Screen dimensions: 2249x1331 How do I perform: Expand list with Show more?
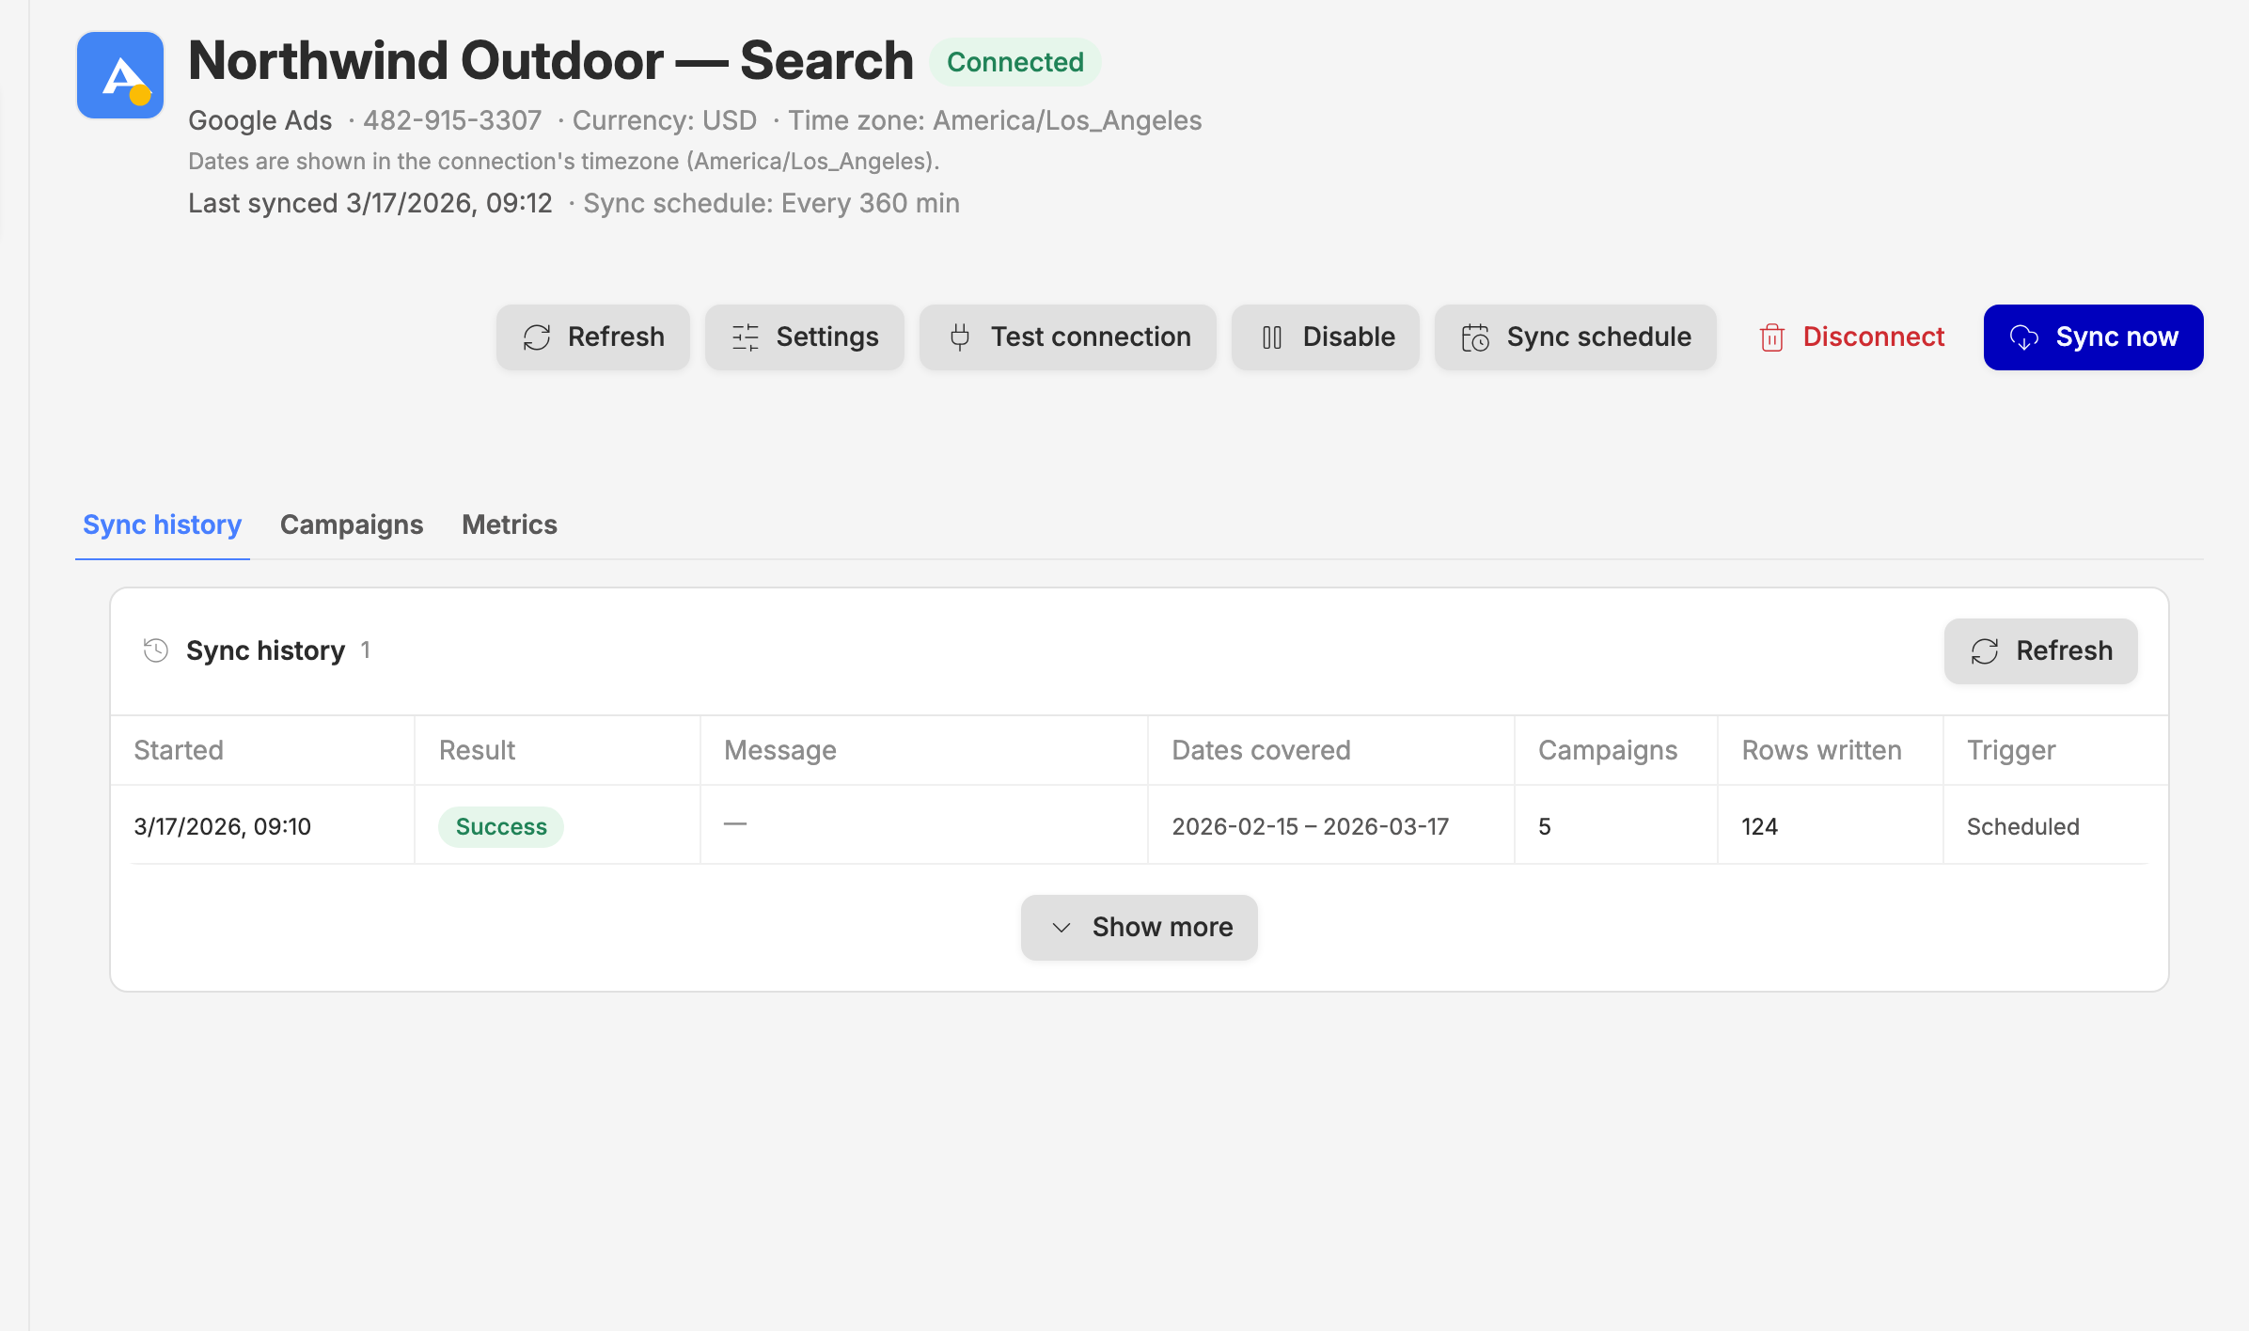[1139, 927]
